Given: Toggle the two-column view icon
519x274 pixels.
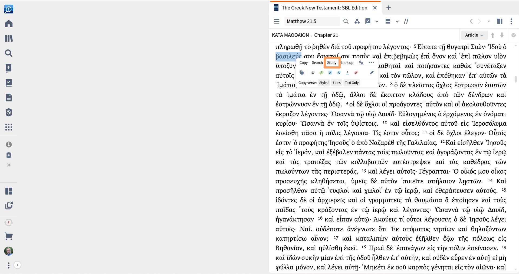Looking at the screenshot, I should (x=500, y=21).
